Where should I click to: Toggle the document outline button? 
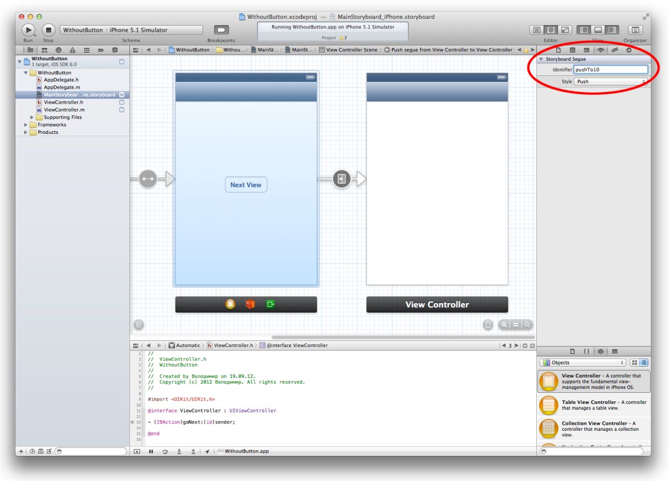click(x=139, y=324)
